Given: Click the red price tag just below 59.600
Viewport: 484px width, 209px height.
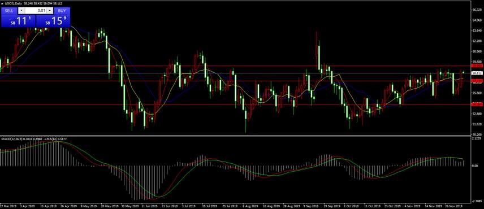Looking at the screenshot, I should (x=477, y=66).
